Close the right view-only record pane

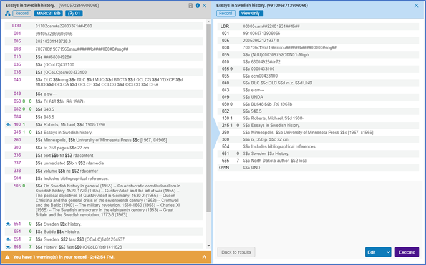pos(417,5)
